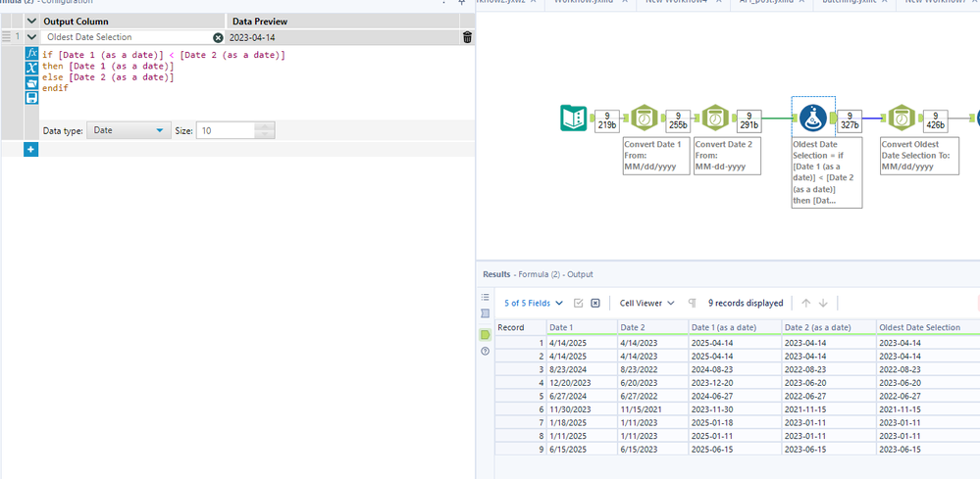Pin the Configuration panel
This screenshot has height=479, width=980.
click(x=462, y=2)
